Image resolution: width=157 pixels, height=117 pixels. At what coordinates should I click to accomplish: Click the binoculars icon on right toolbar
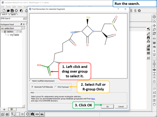(x=148, y=38)
